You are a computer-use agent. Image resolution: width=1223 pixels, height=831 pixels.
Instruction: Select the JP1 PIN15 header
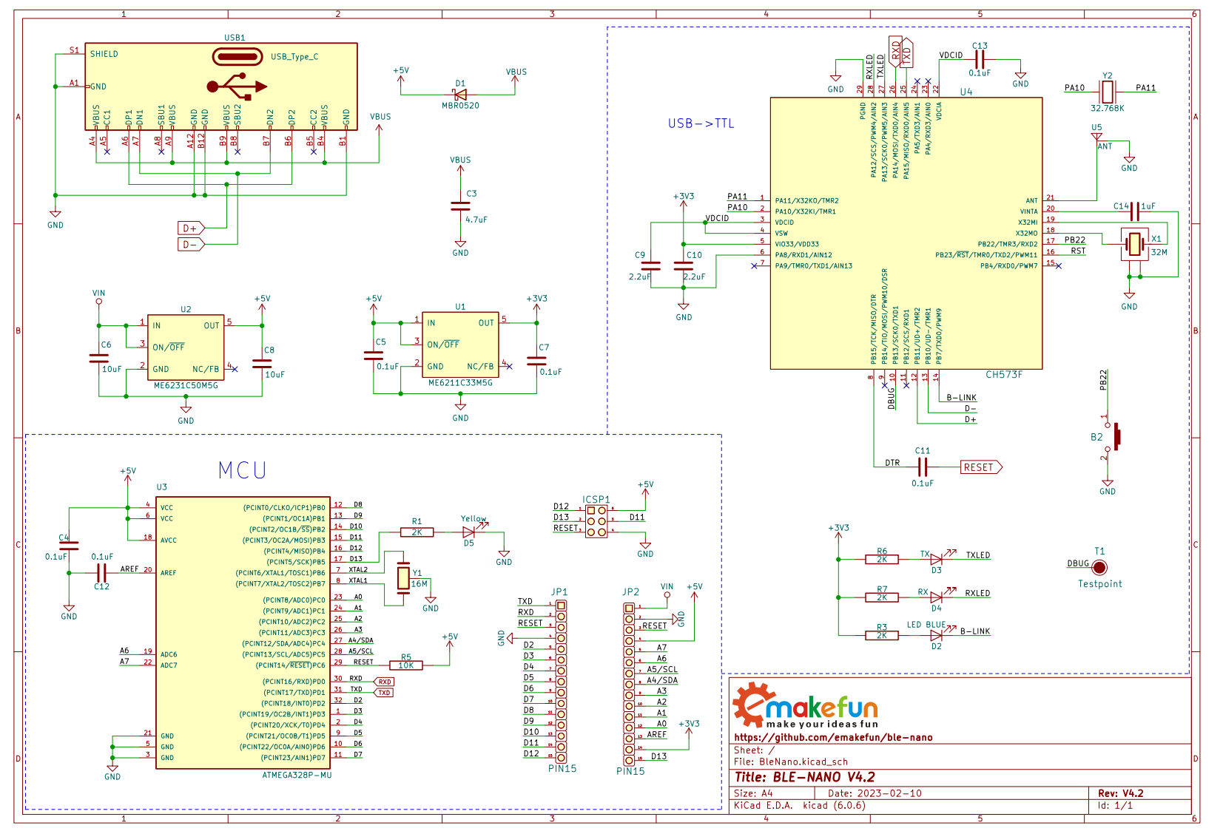(x=561, y=681)
